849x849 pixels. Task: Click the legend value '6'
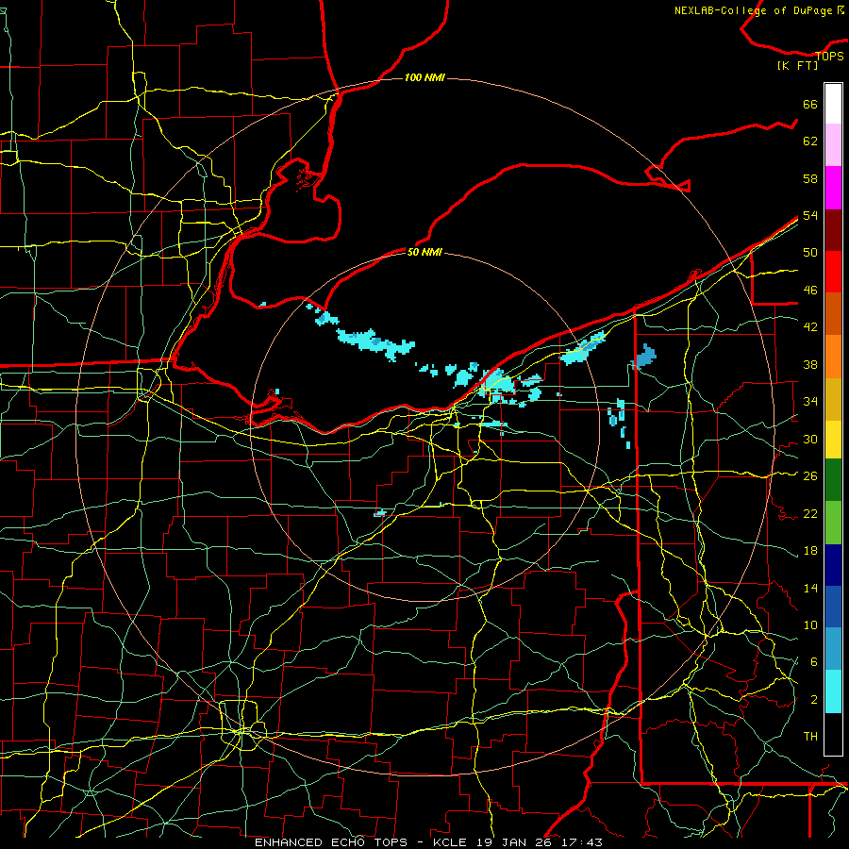click(813, 661)
